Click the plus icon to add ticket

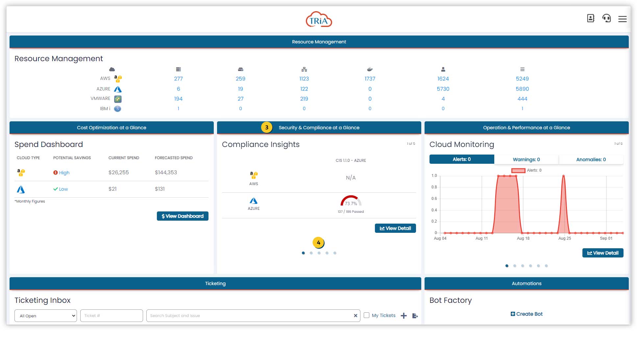[x=404, y=316]
